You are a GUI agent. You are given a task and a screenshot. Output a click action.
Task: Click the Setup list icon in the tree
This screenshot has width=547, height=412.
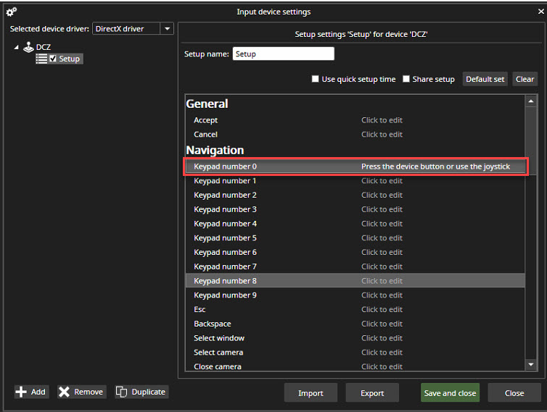tap(41, 59)
